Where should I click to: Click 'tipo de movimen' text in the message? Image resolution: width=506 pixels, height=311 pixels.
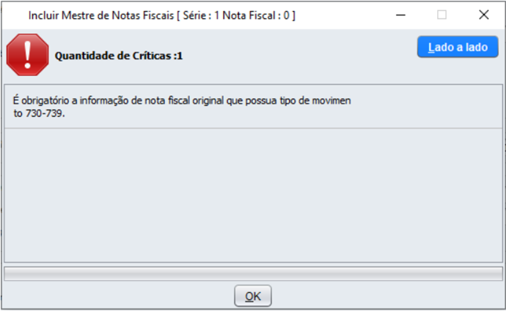pos(315,100)
